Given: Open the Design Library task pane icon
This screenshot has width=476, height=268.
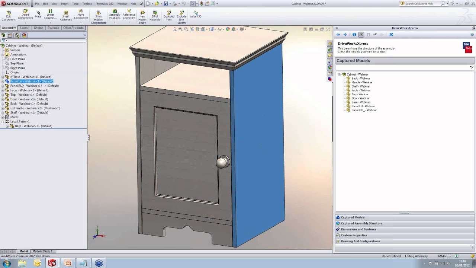Looking at the screenshot, I should [x=330, y=50].
